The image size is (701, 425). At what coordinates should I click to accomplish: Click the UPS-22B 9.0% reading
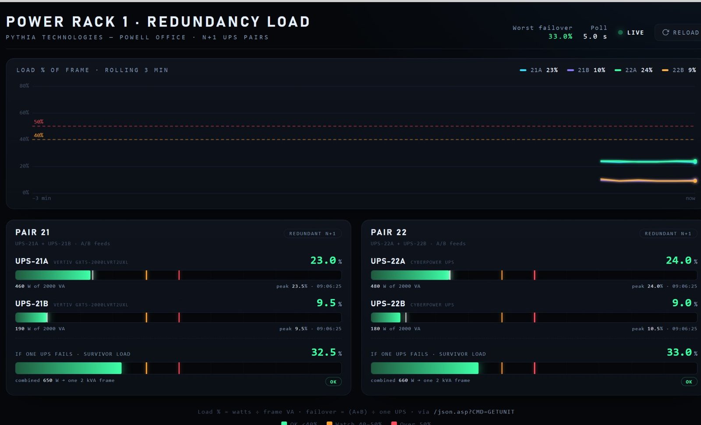coord(685,303)
